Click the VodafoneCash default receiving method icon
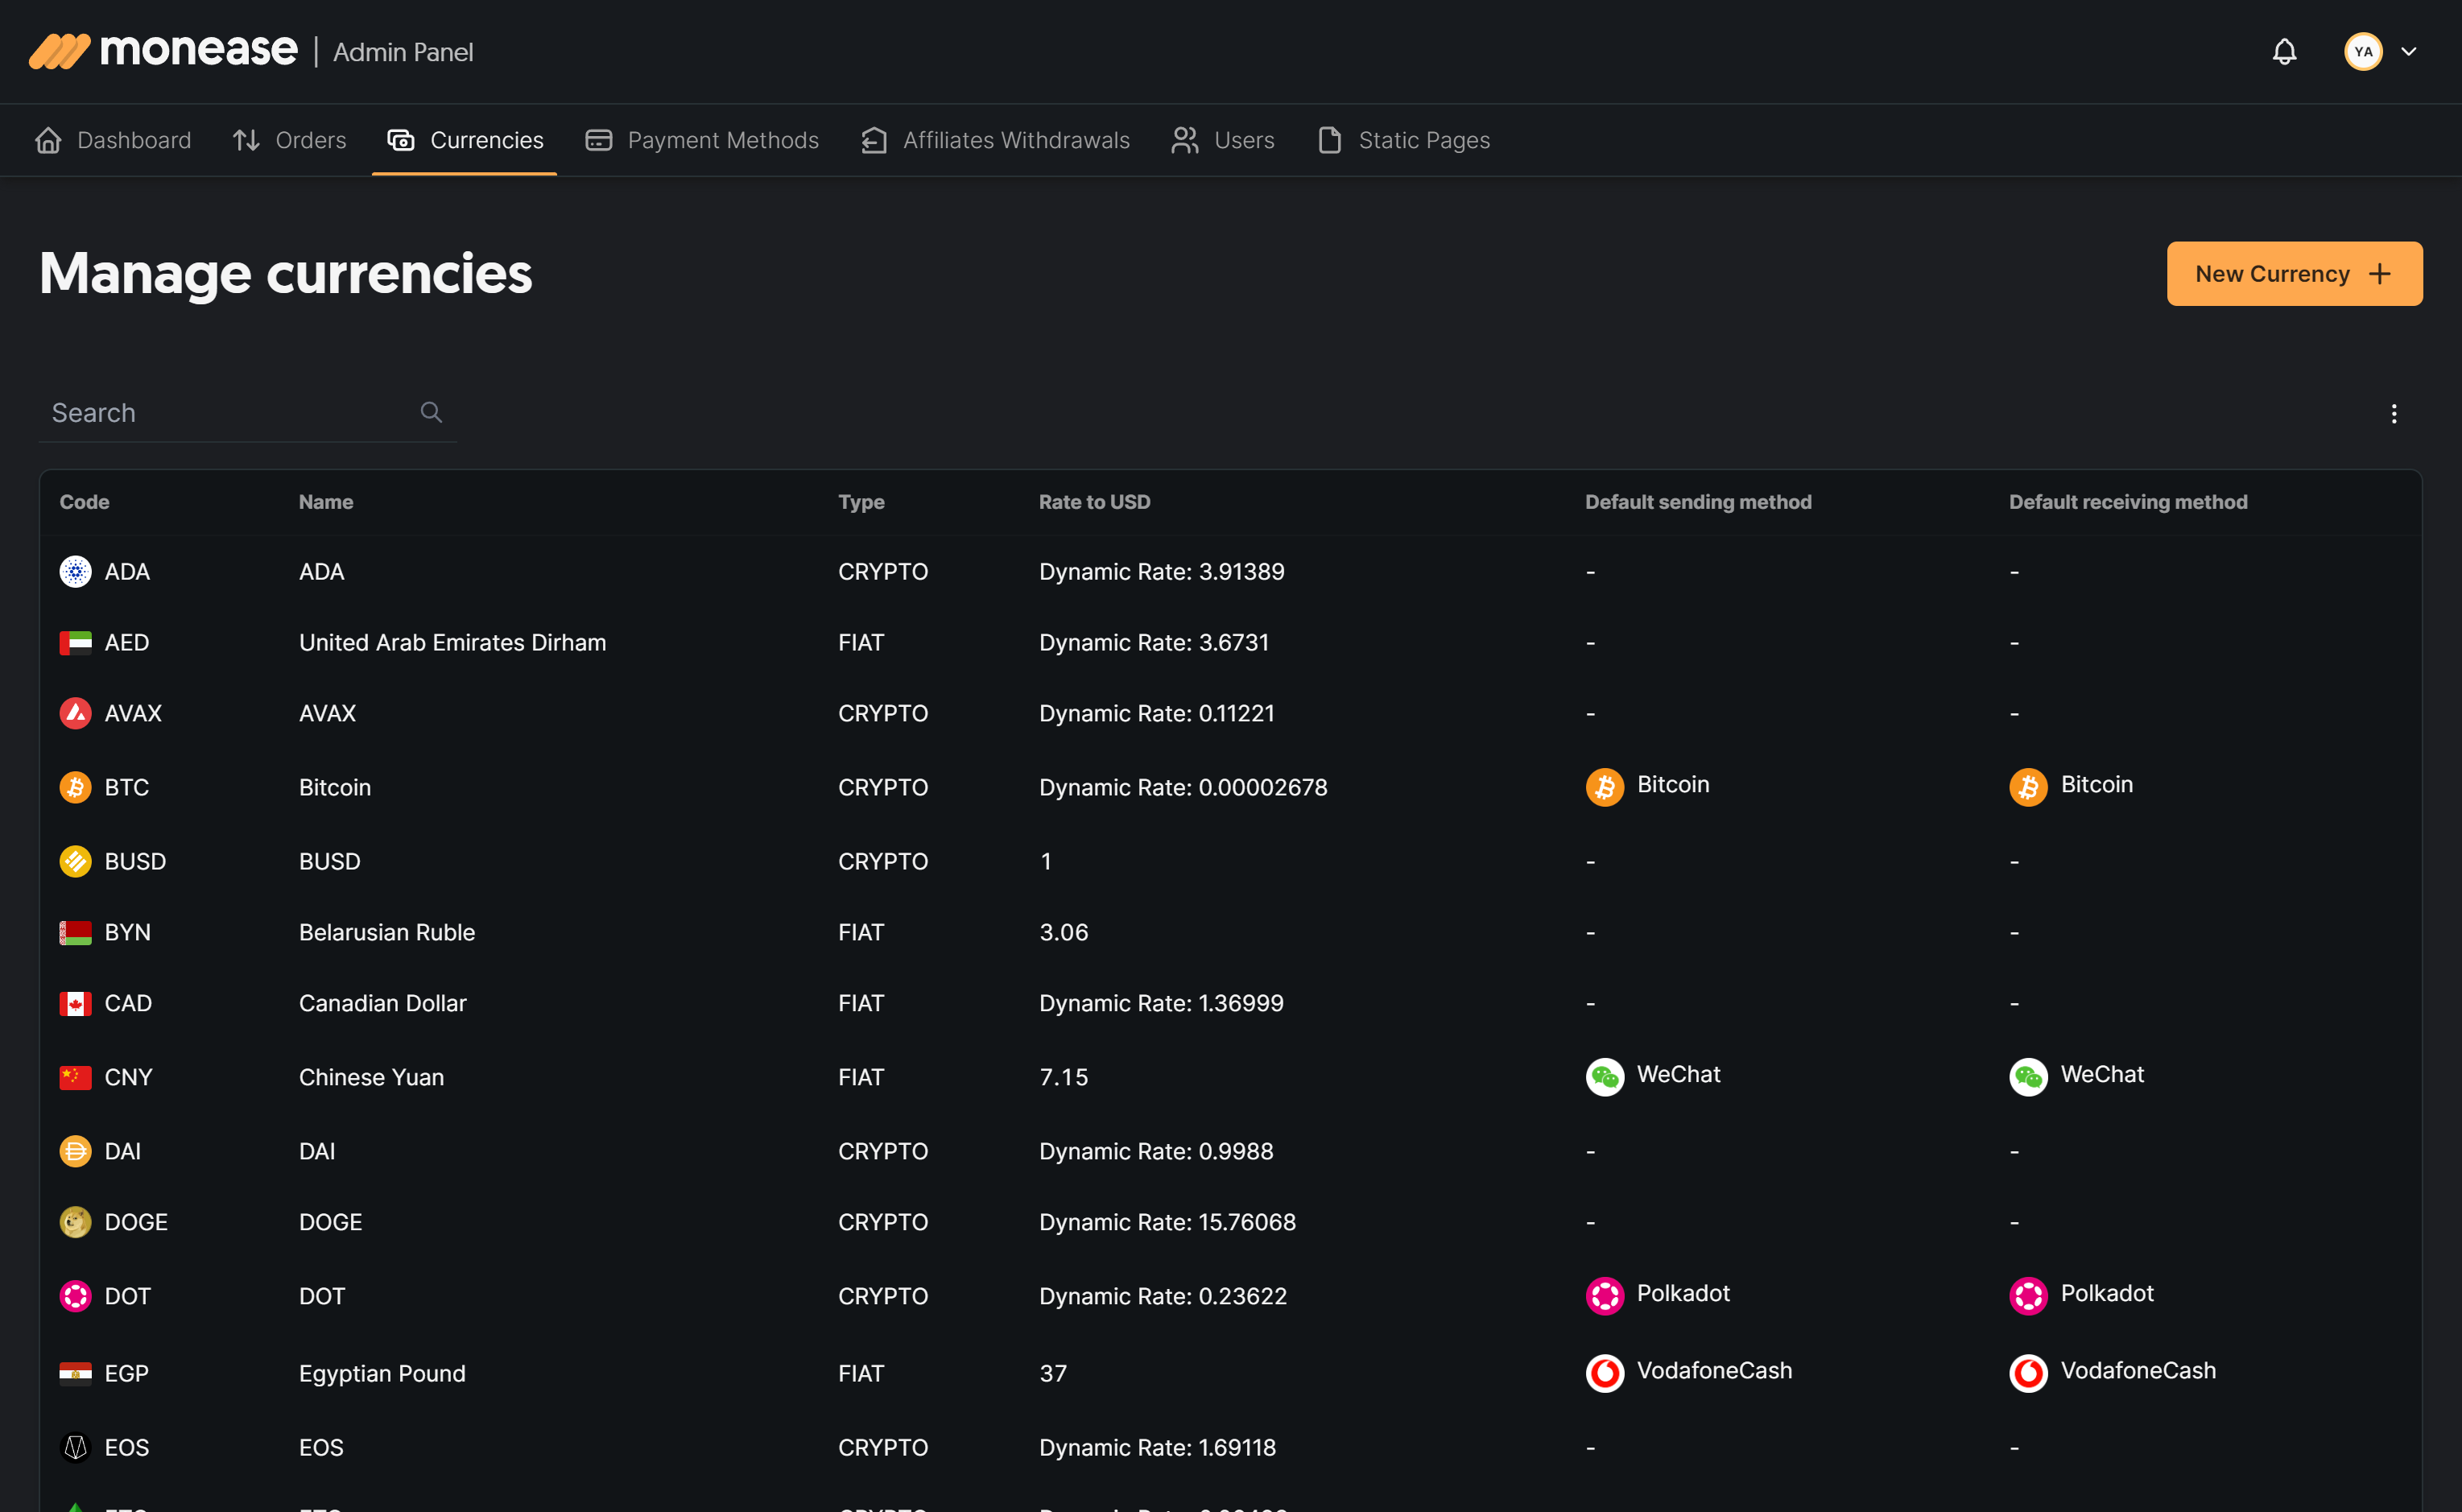The width and height of the screenshot is (2462, 1512). tap(2028, 1372)
